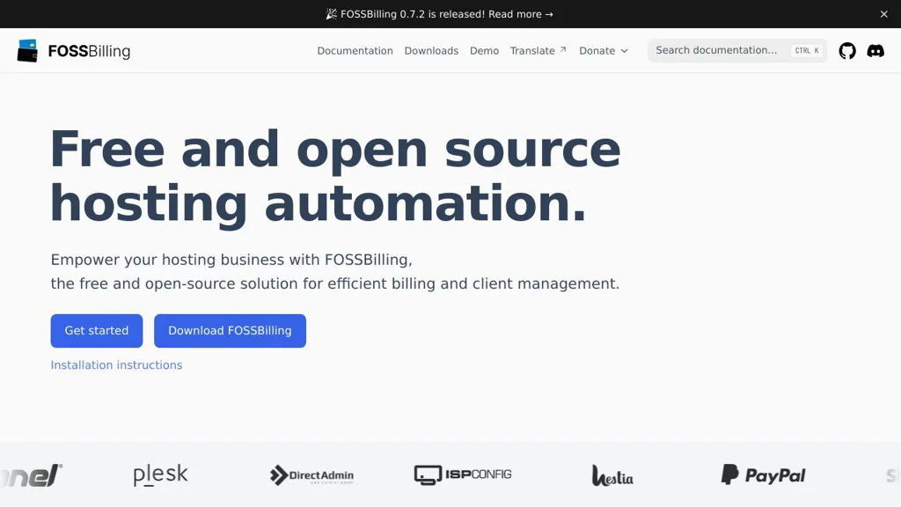Go to the Downloads page
The width and height of the screenshot is (901, 507).
pos(431,50)
